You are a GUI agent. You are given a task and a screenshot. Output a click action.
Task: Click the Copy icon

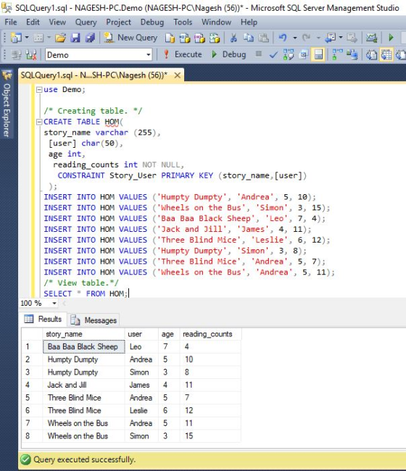coord(248,38)
